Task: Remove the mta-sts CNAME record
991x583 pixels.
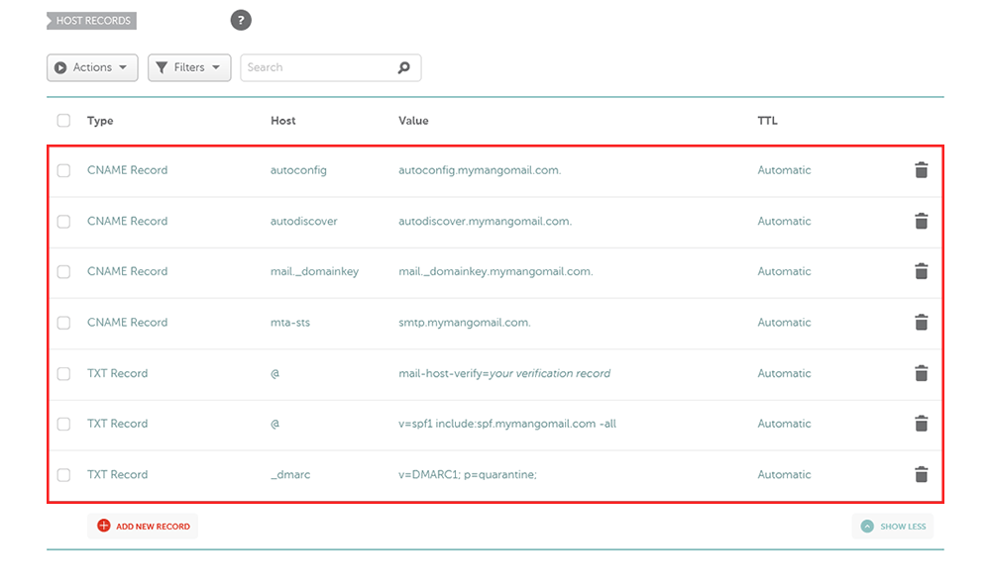Action: coord(921,323)
